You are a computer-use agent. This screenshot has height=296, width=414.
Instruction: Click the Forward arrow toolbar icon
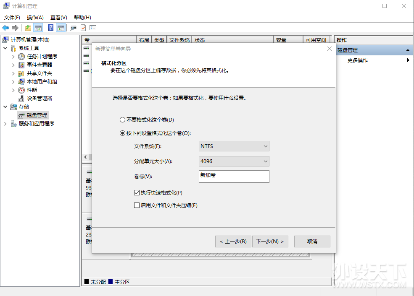click(15, 28)
